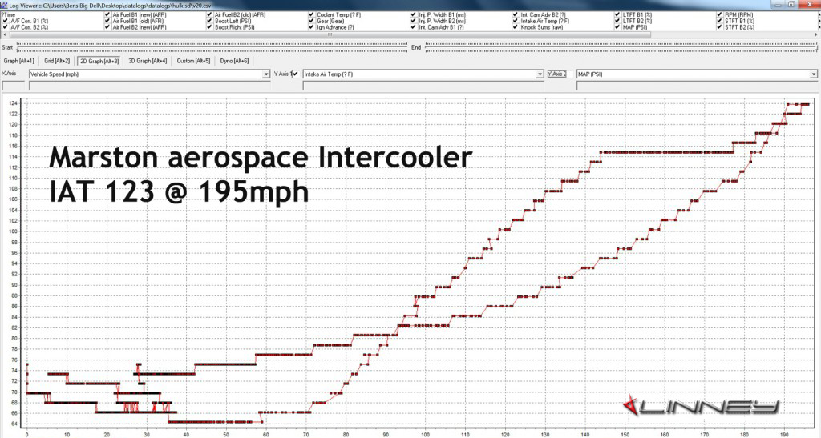Viewport: 821px width, 438px height.
Task: Click the field below X Axis dropdown
Action: (150, 85)
